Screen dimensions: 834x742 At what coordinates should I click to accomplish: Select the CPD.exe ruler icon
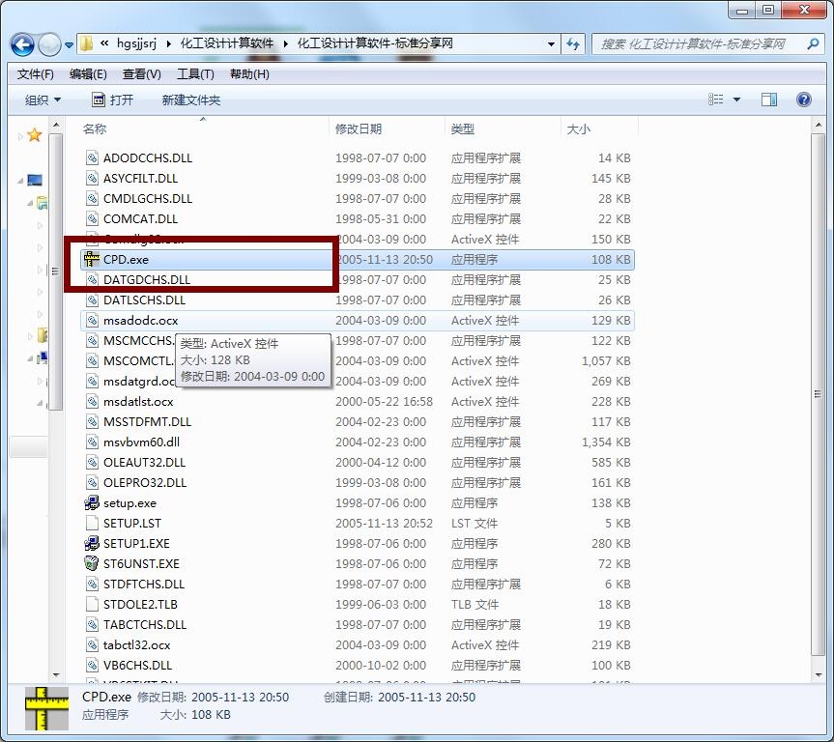[92, 259]
